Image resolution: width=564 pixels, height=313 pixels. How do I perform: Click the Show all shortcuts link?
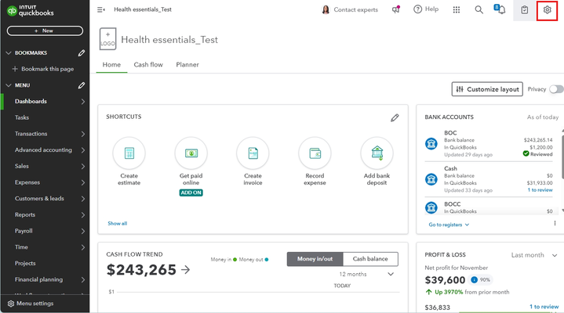pyautogui.click(x=117, y=223)
